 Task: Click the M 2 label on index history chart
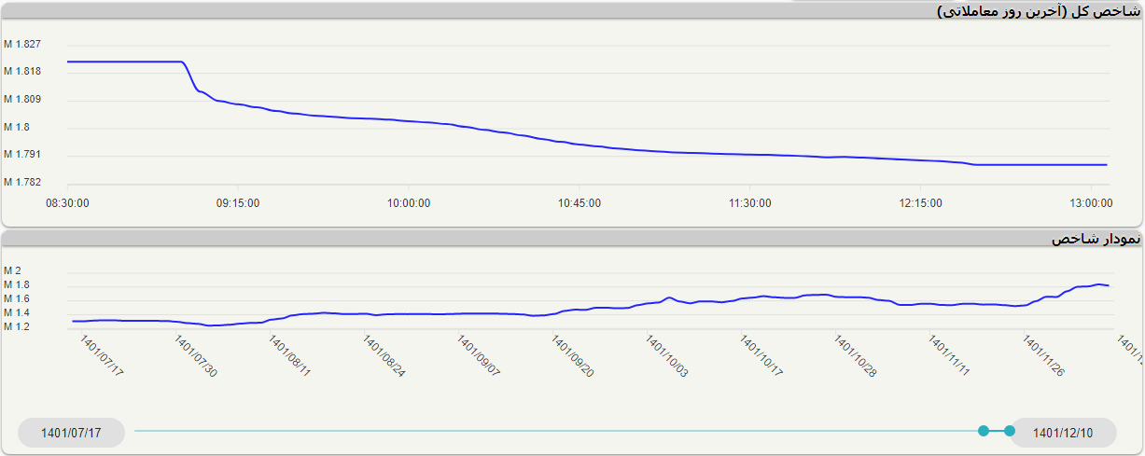pos(13,271)
